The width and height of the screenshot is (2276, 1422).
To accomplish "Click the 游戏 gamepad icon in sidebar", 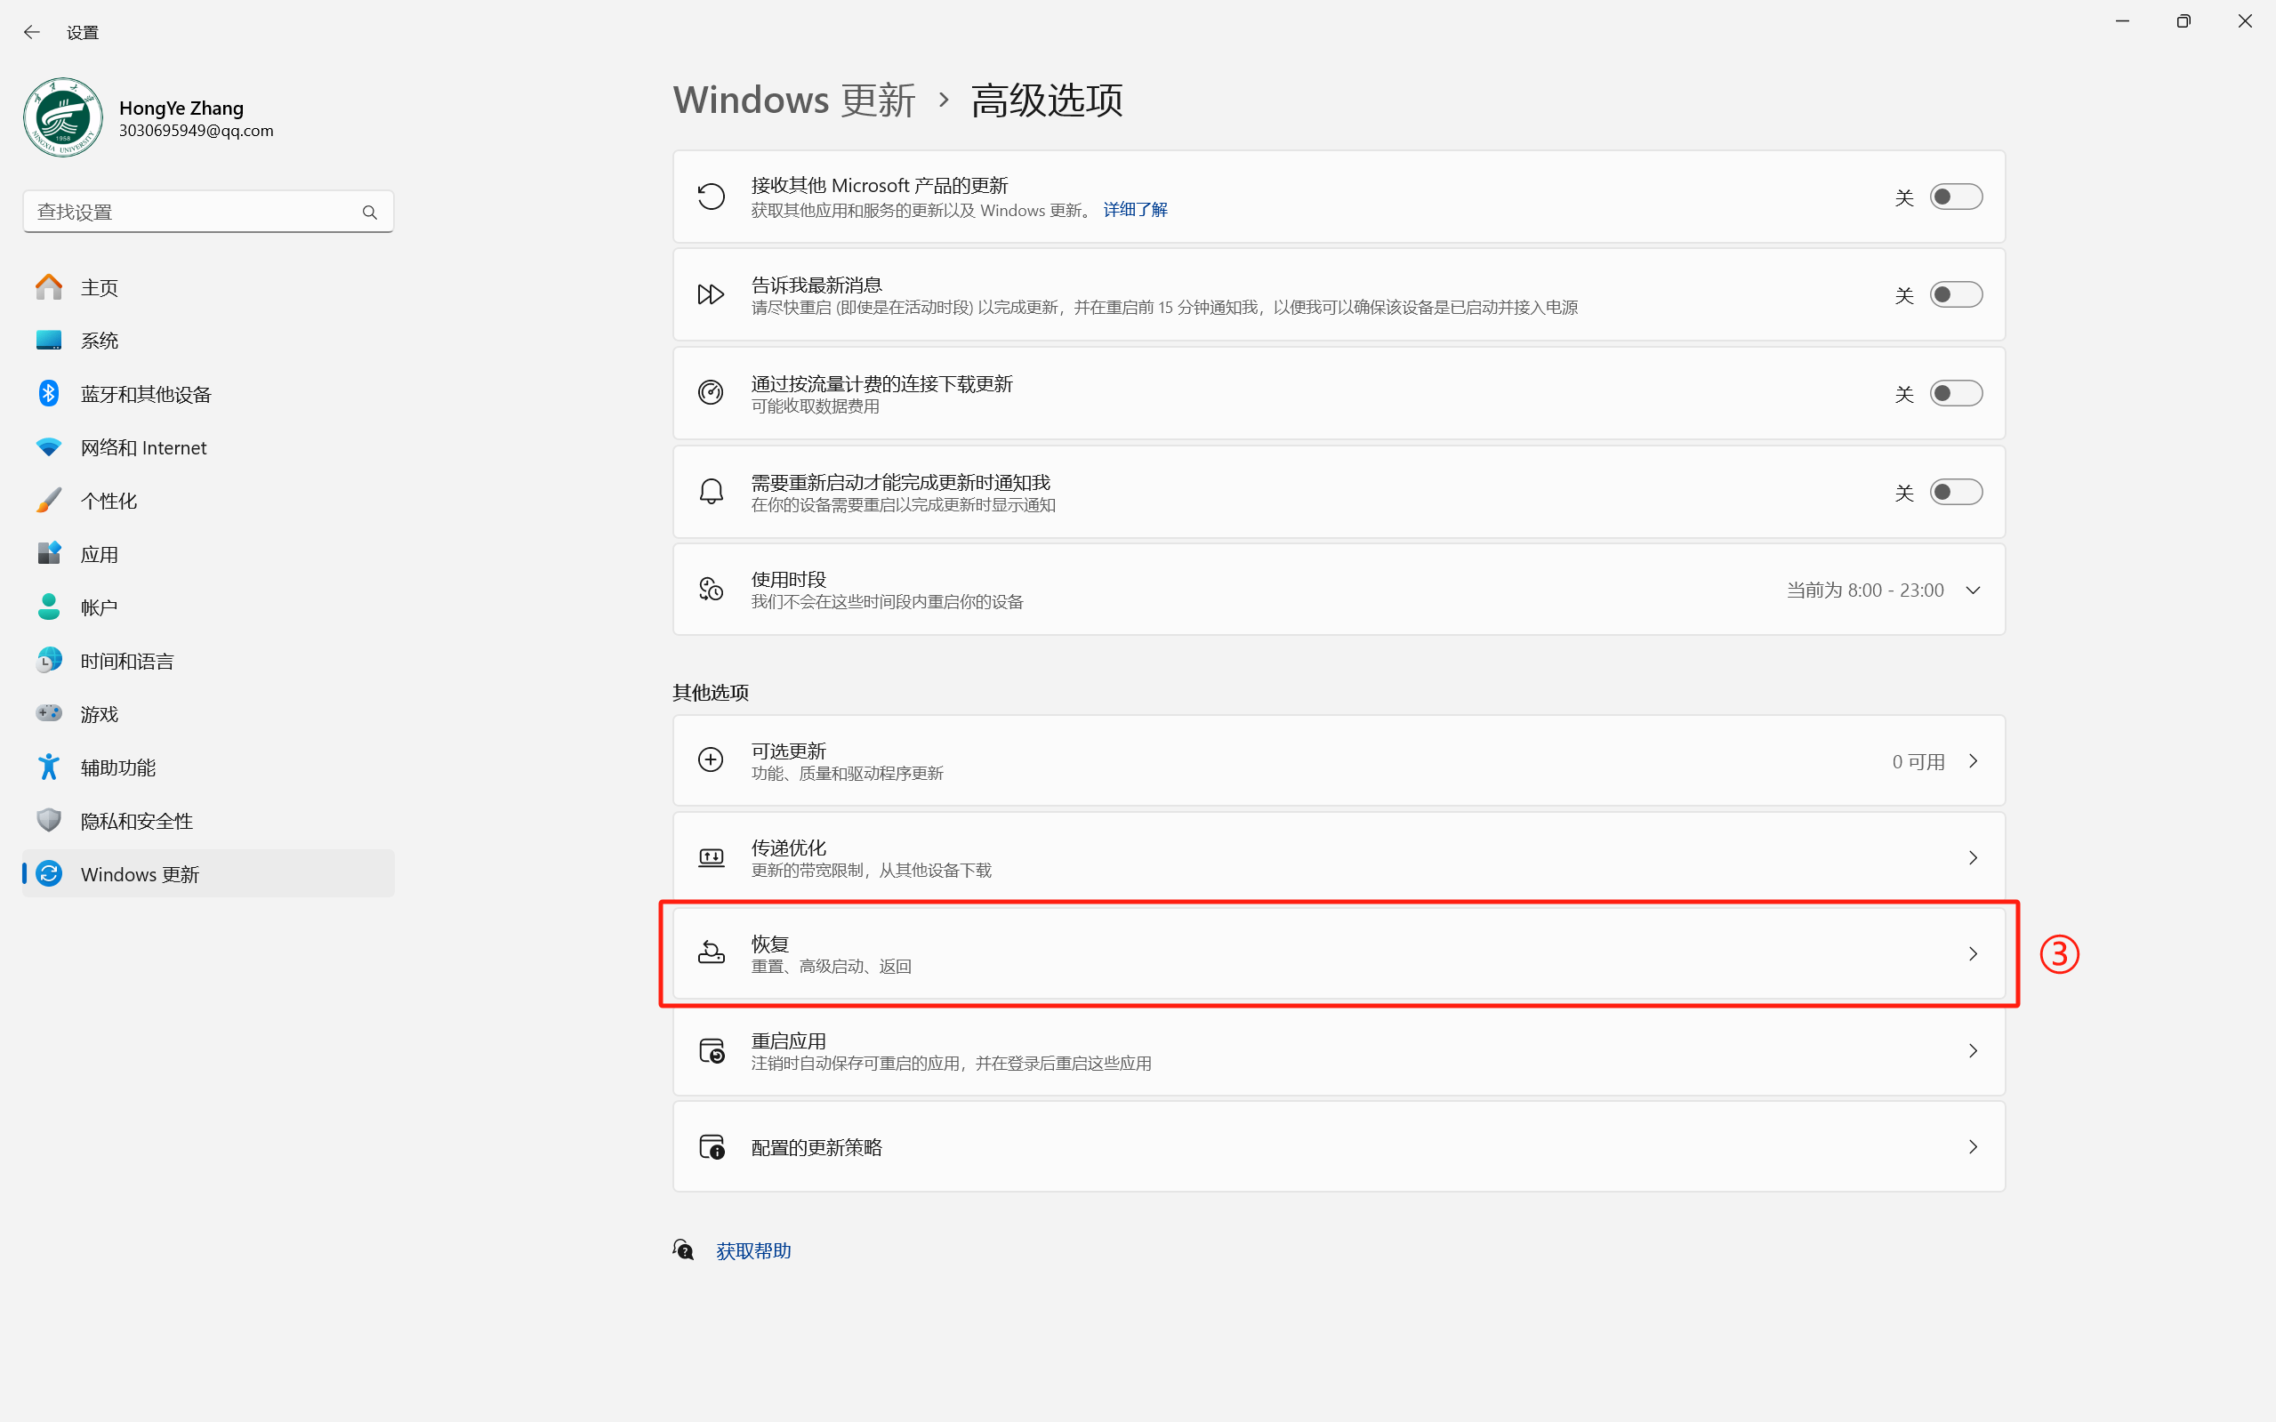I will [49, 714].
